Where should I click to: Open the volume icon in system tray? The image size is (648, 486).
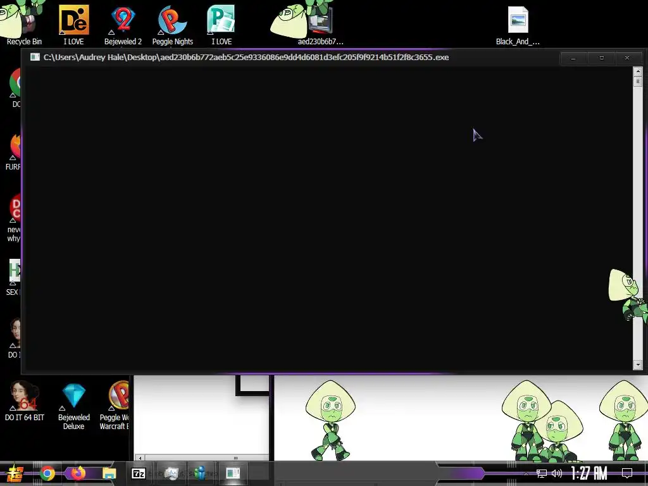click(557, 473)
